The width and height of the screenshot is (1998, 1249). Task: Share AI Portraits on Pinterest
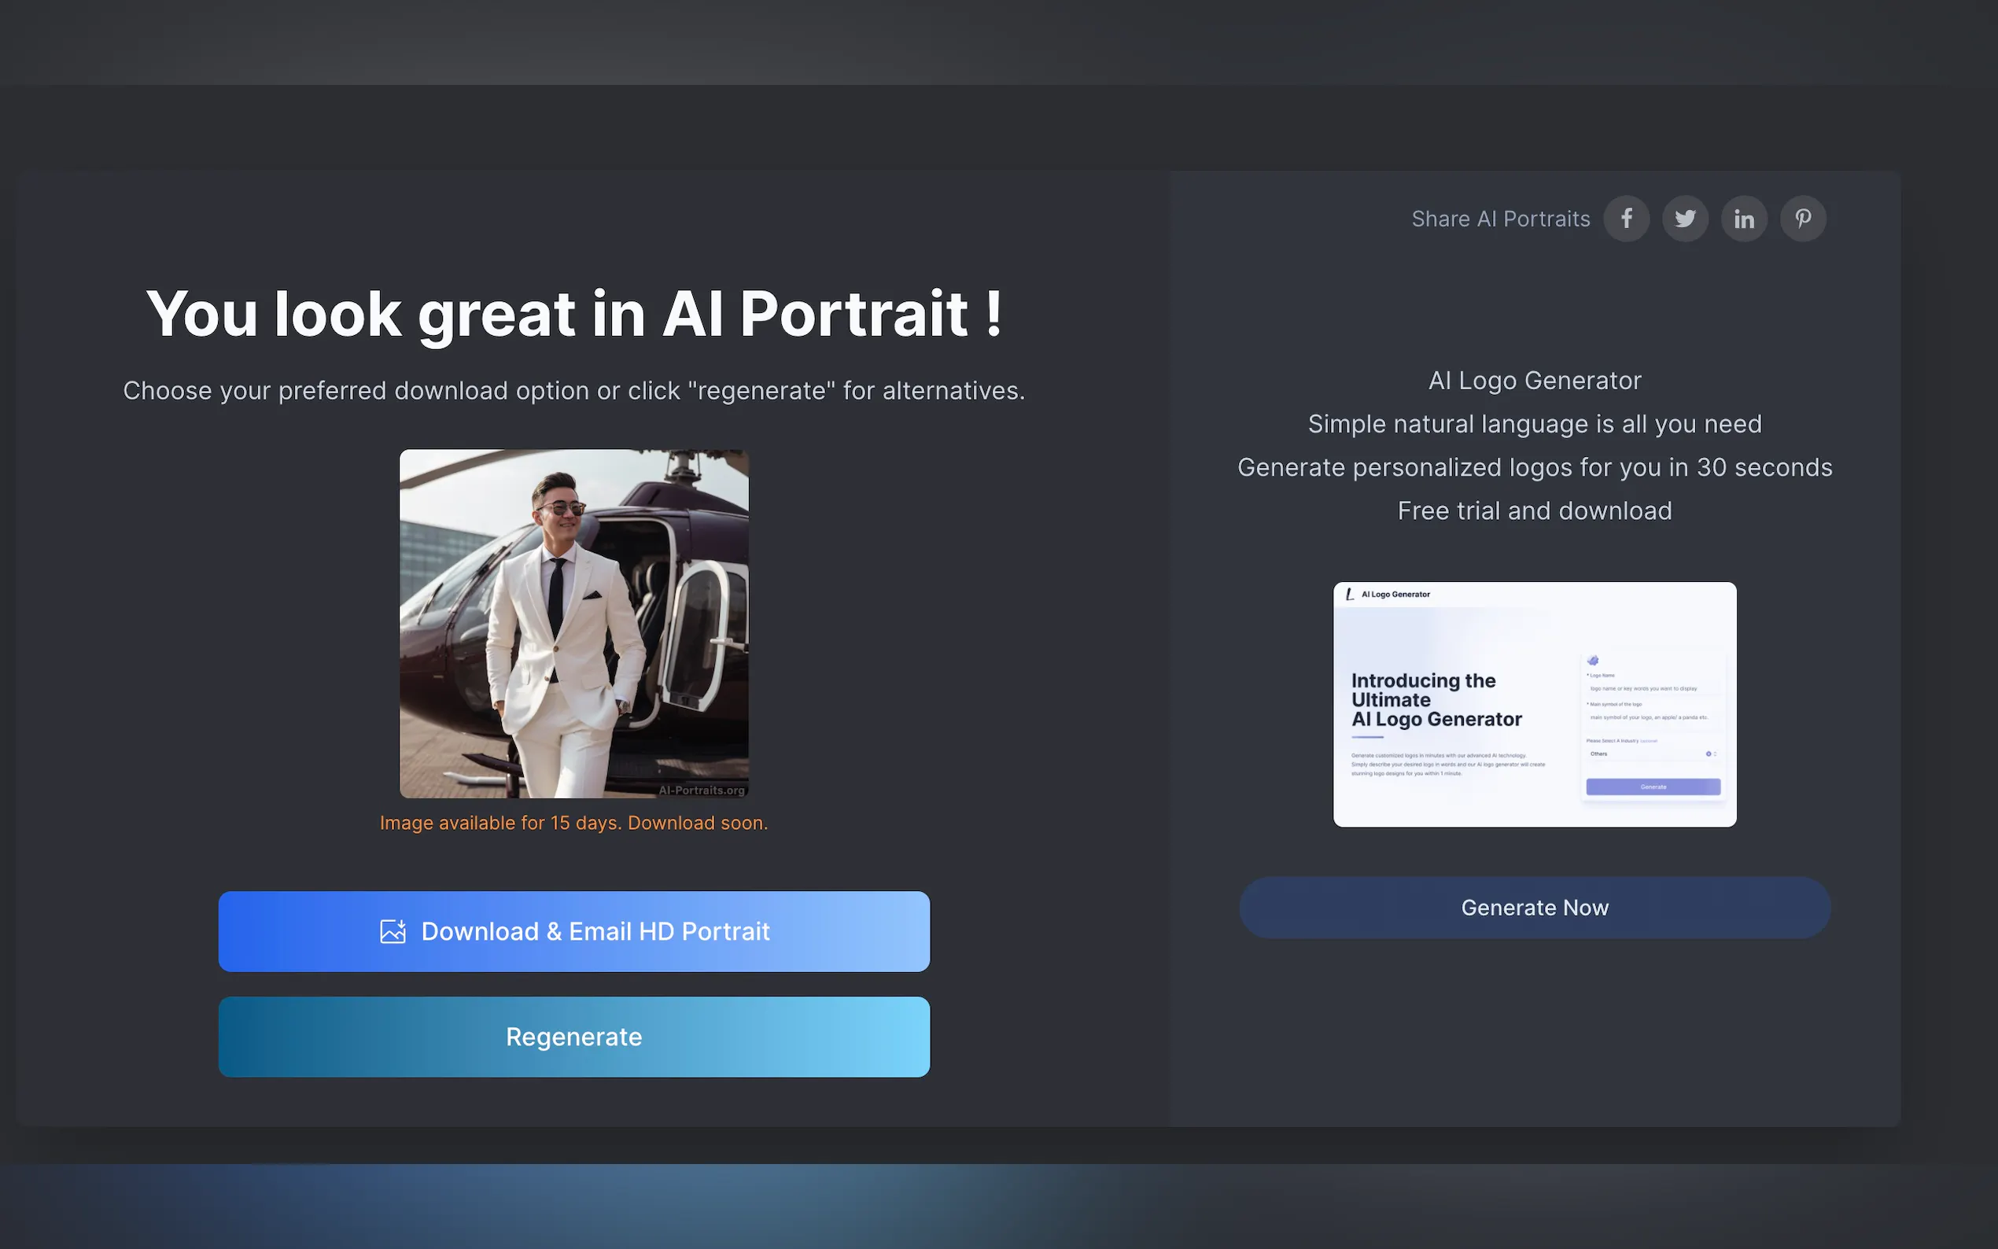(x=1803, y=218)
